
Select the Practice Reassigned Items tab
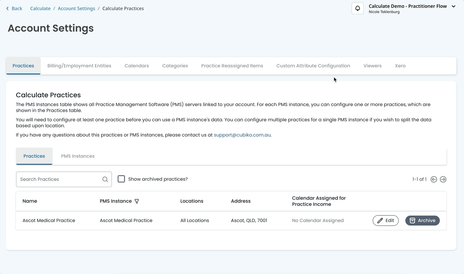click(232, 66)
